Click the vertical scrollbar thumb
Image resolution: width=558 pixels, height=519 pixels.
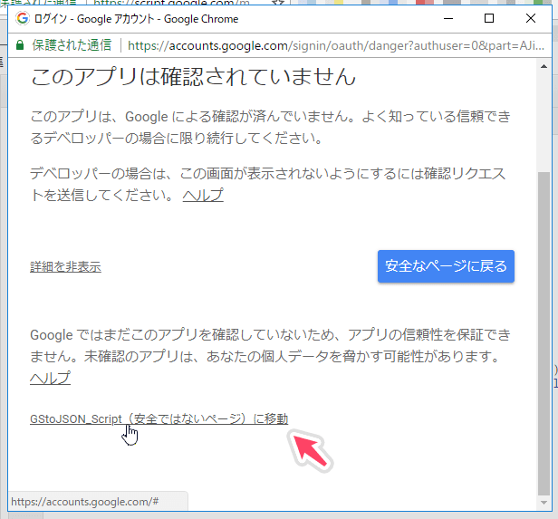544,333
